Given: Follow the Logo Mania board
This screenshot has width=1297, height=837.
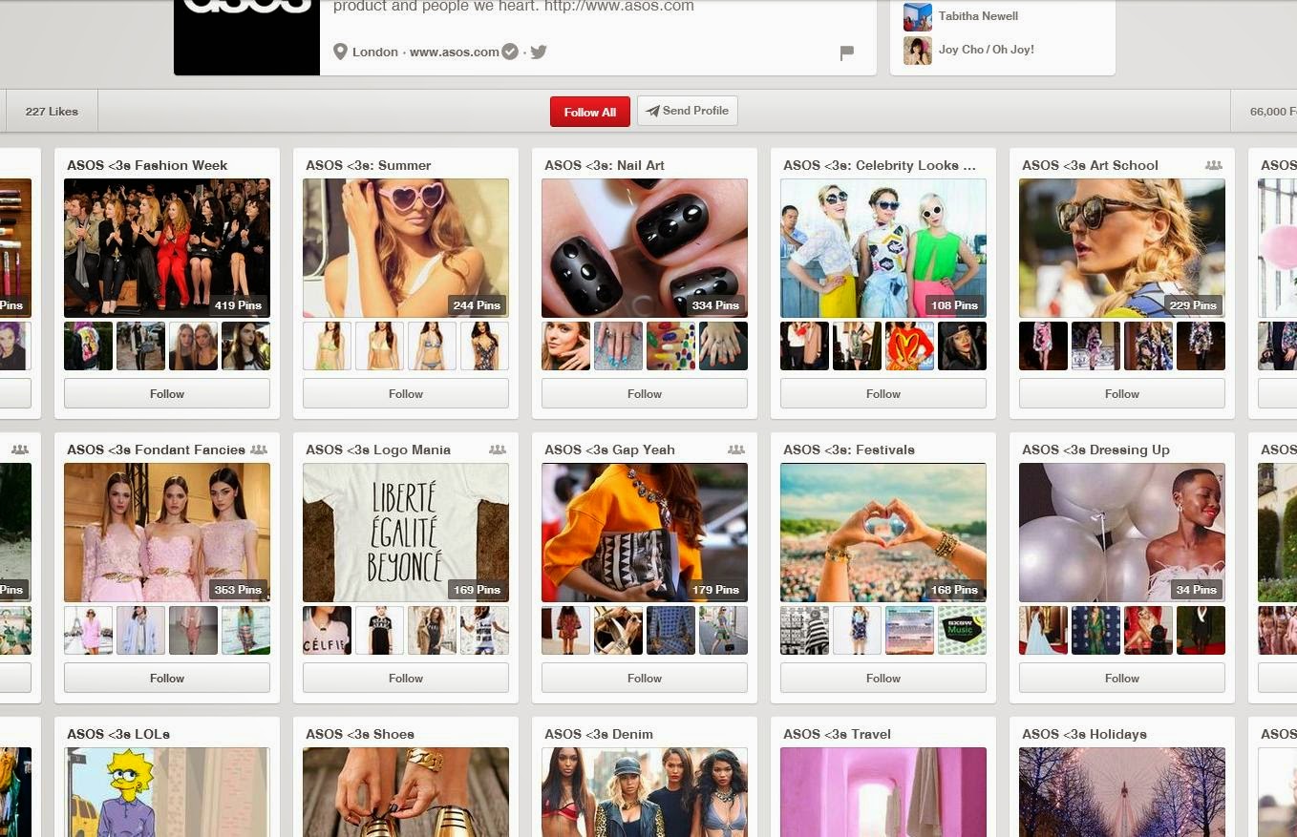Looking at the screenshot, I should [406, 678].
